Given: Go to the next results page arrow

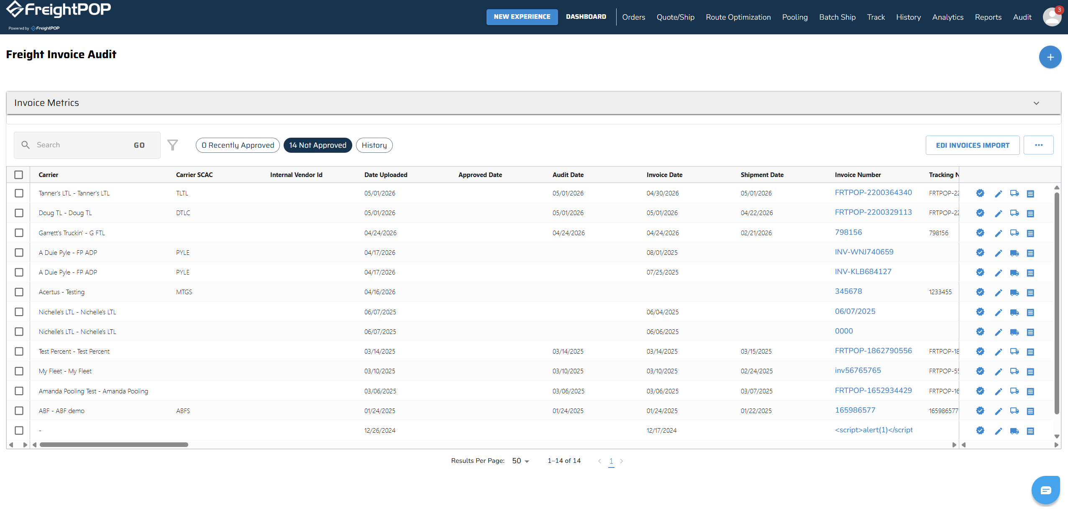Looking at the screenshot, I should (x=622, y=461).
